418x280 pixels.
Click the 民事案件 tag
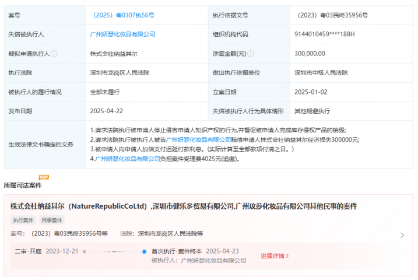coord(52,220)
